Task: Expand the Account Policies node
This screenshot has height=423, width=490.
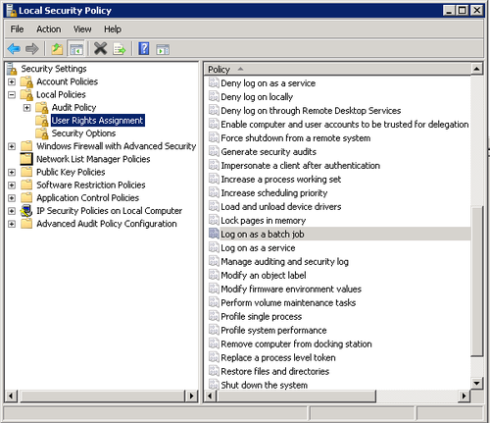Action: coord(12,81)
